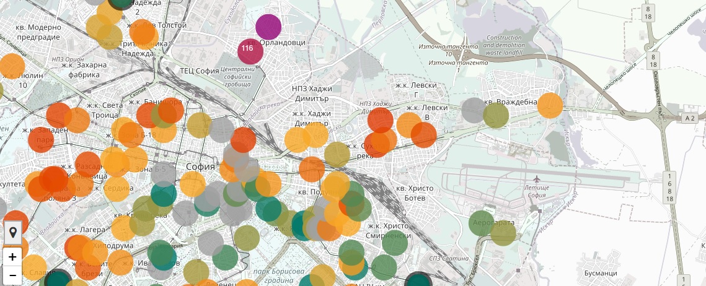
Task: Select the red-orange marker on Западен парк
Action: [x=41, y=140]
